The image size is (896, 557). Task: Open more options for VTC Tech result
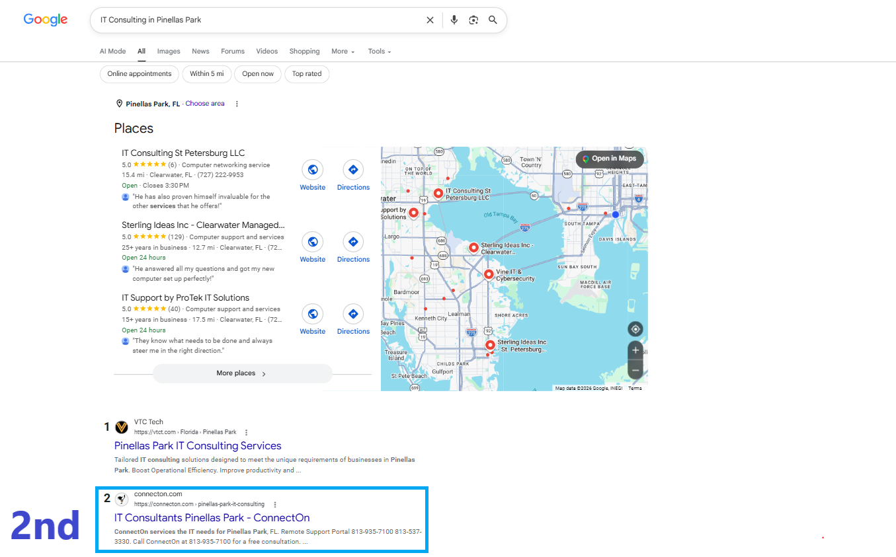point(247,432)
